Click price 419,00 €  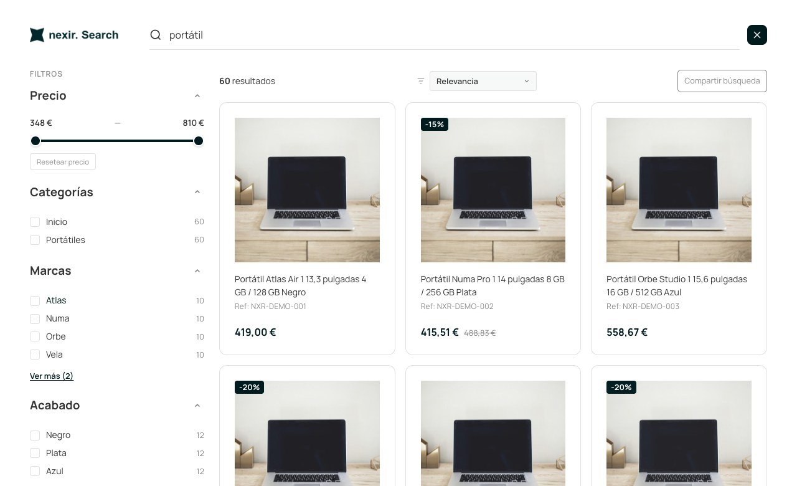pyautogui.click(x=255, y=332)
